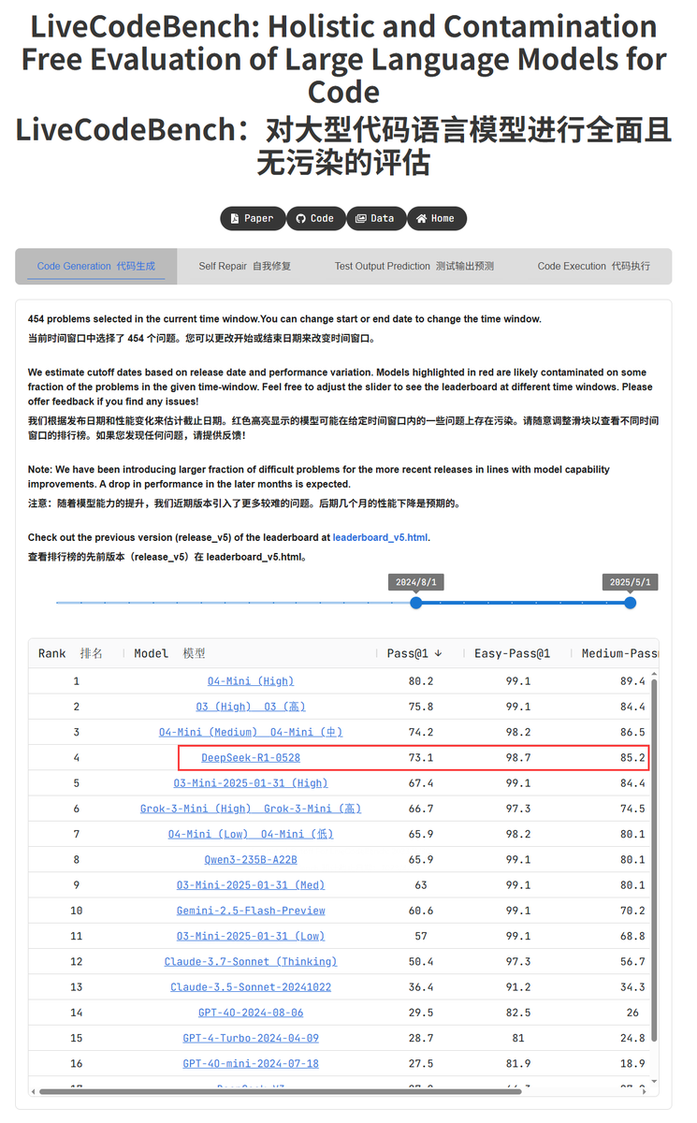Open the O4-Mini (High) model link
The height and width of the screenshot is (1123, 697).
pos(251,681)
